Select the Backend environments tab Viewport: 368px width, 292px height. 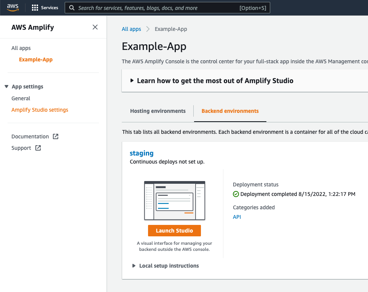[230, 111]
